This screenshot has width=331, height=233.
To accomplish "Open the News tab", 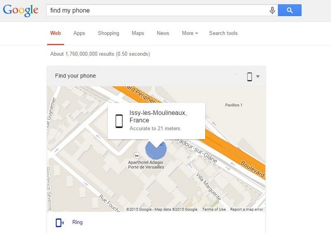I will [163, 33].
